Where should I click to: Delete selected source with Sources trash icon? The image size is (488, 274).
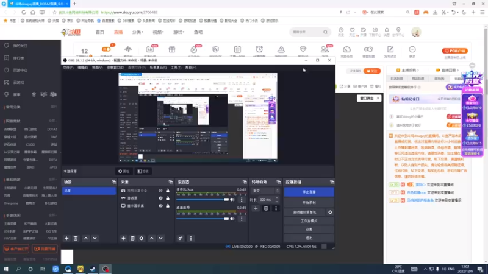tap(132, 238)
